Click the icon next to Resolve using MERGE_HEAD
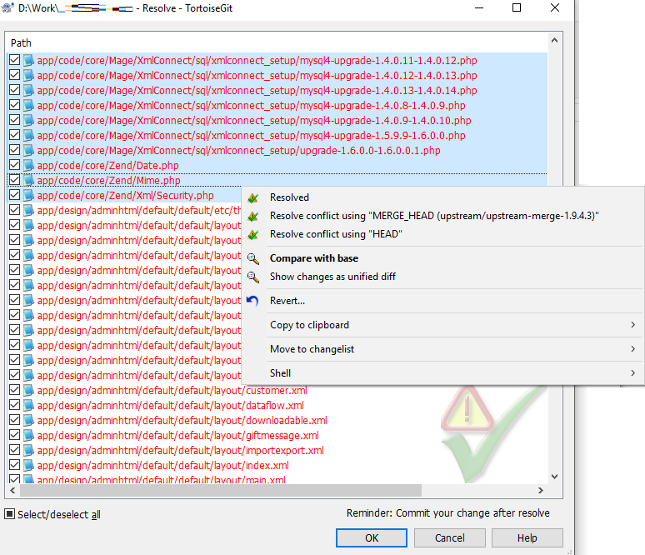The height and width of the screenshot is (555, 645). pos(254,216)
